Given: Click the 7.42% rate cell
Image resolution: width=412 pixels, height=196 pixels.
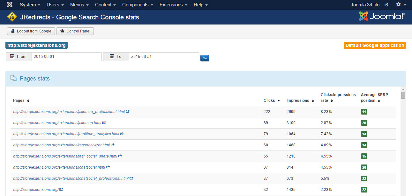Looking at the screenshot, I should pyautogui.click(x=326, y=134).
